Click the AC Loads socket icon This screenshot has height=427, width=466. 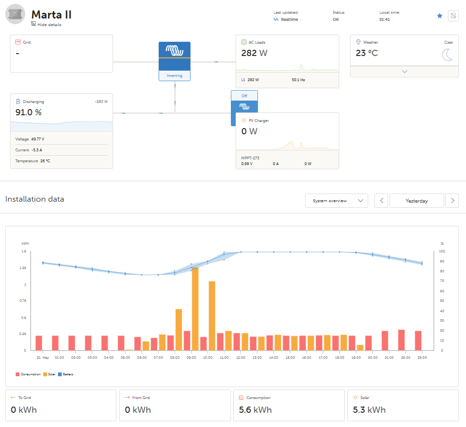coord(244,42)
